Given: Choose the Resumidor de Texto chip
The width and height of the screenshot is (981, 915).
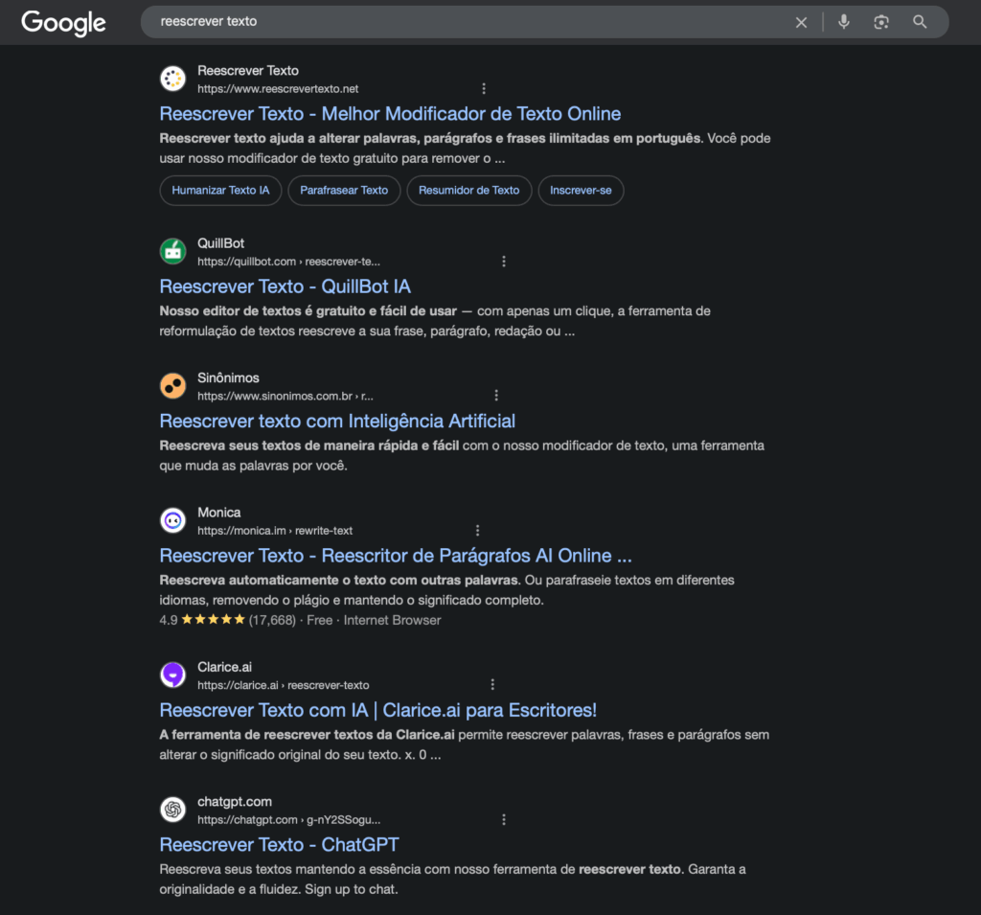Looking at the screenshot, I should click(x=468, y=191).
